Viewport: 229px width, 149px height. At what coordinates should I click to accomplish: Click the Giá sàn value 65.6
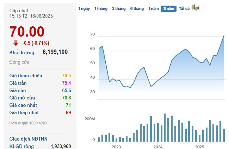[x=66, y=90]
